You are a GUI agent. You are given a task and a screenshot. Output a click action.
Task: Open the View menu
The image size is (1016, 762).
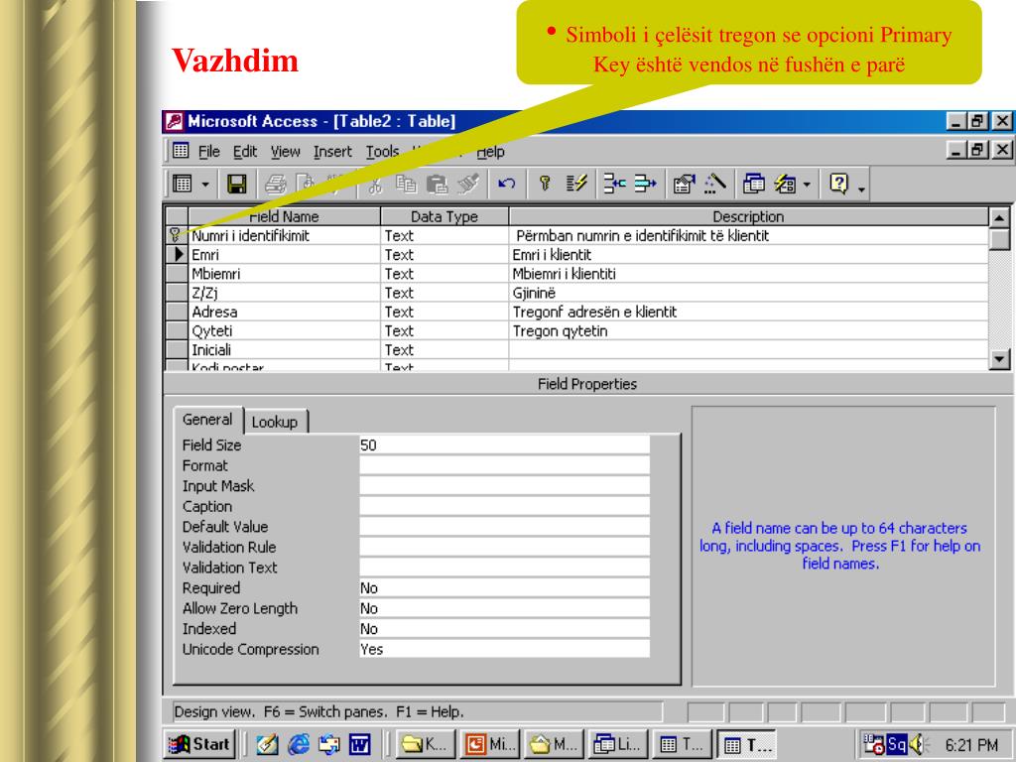285,152
